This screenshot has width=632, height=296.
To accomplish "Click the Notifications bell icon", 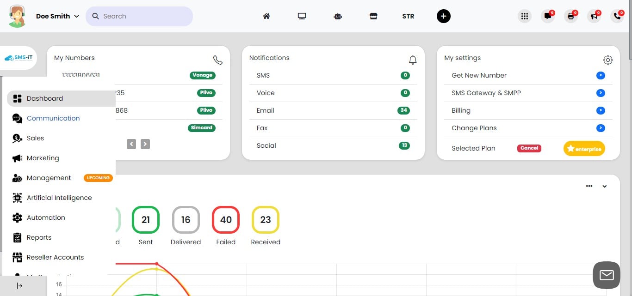I will click(413, 60).
